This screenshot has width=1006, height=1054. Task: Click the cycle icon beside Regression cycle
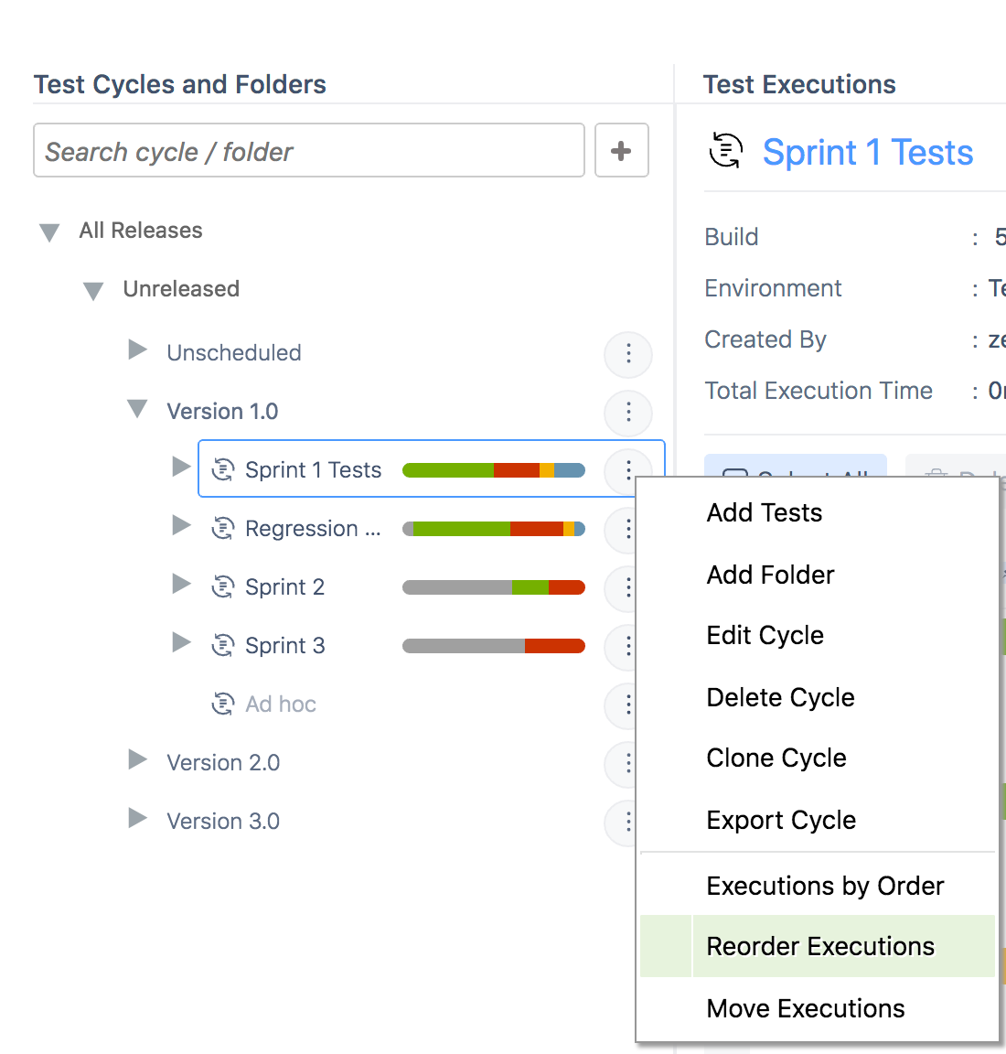(x=223, y=529)
